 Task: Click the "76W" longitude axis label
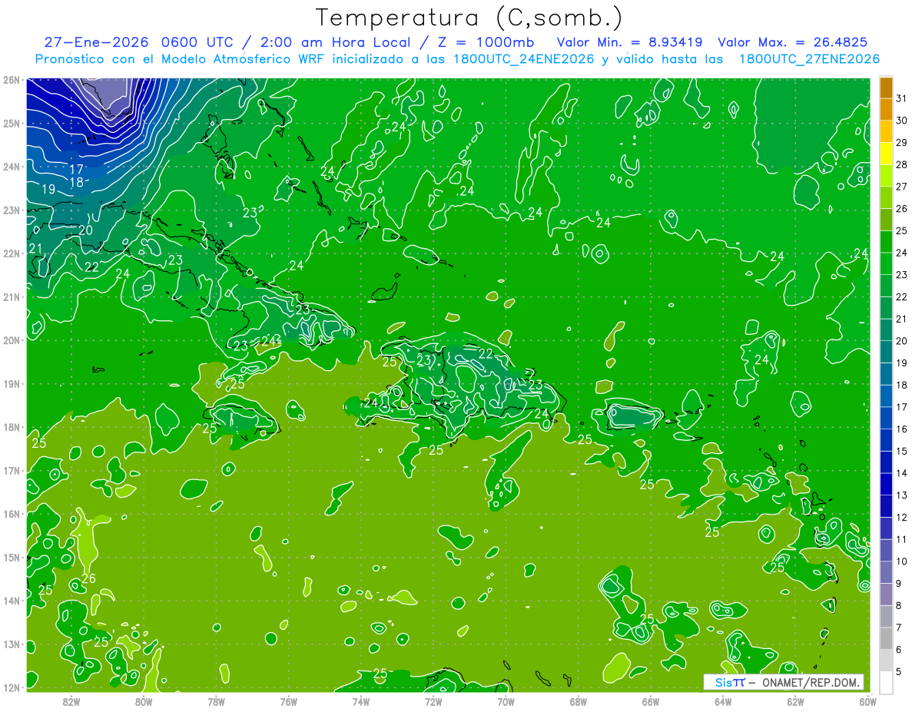288,701
